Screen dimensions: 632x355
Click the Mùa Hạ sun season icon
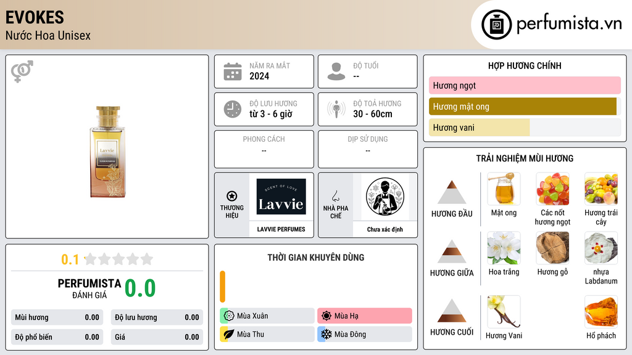point(326,316)
